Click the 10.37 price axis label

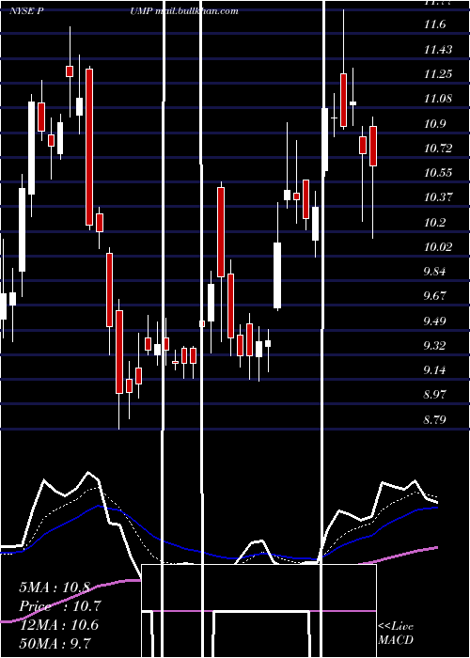click(438, 197)
